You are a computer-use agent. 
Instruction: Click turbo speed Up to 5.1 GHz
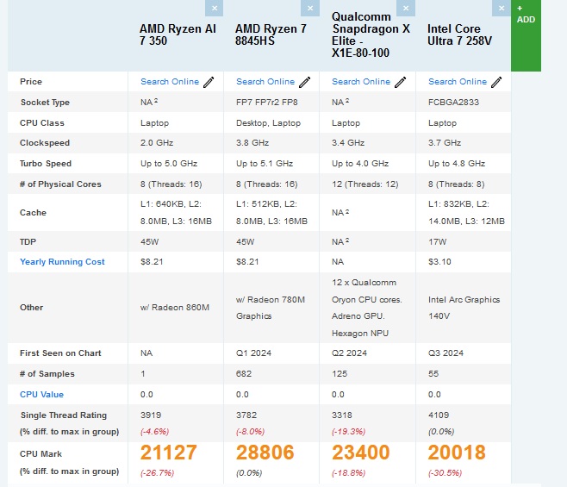click(x=265, y=164)
